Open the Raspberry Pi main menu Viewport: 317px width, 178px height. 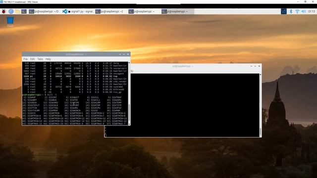pyautogui.click(x=3, y=11)
